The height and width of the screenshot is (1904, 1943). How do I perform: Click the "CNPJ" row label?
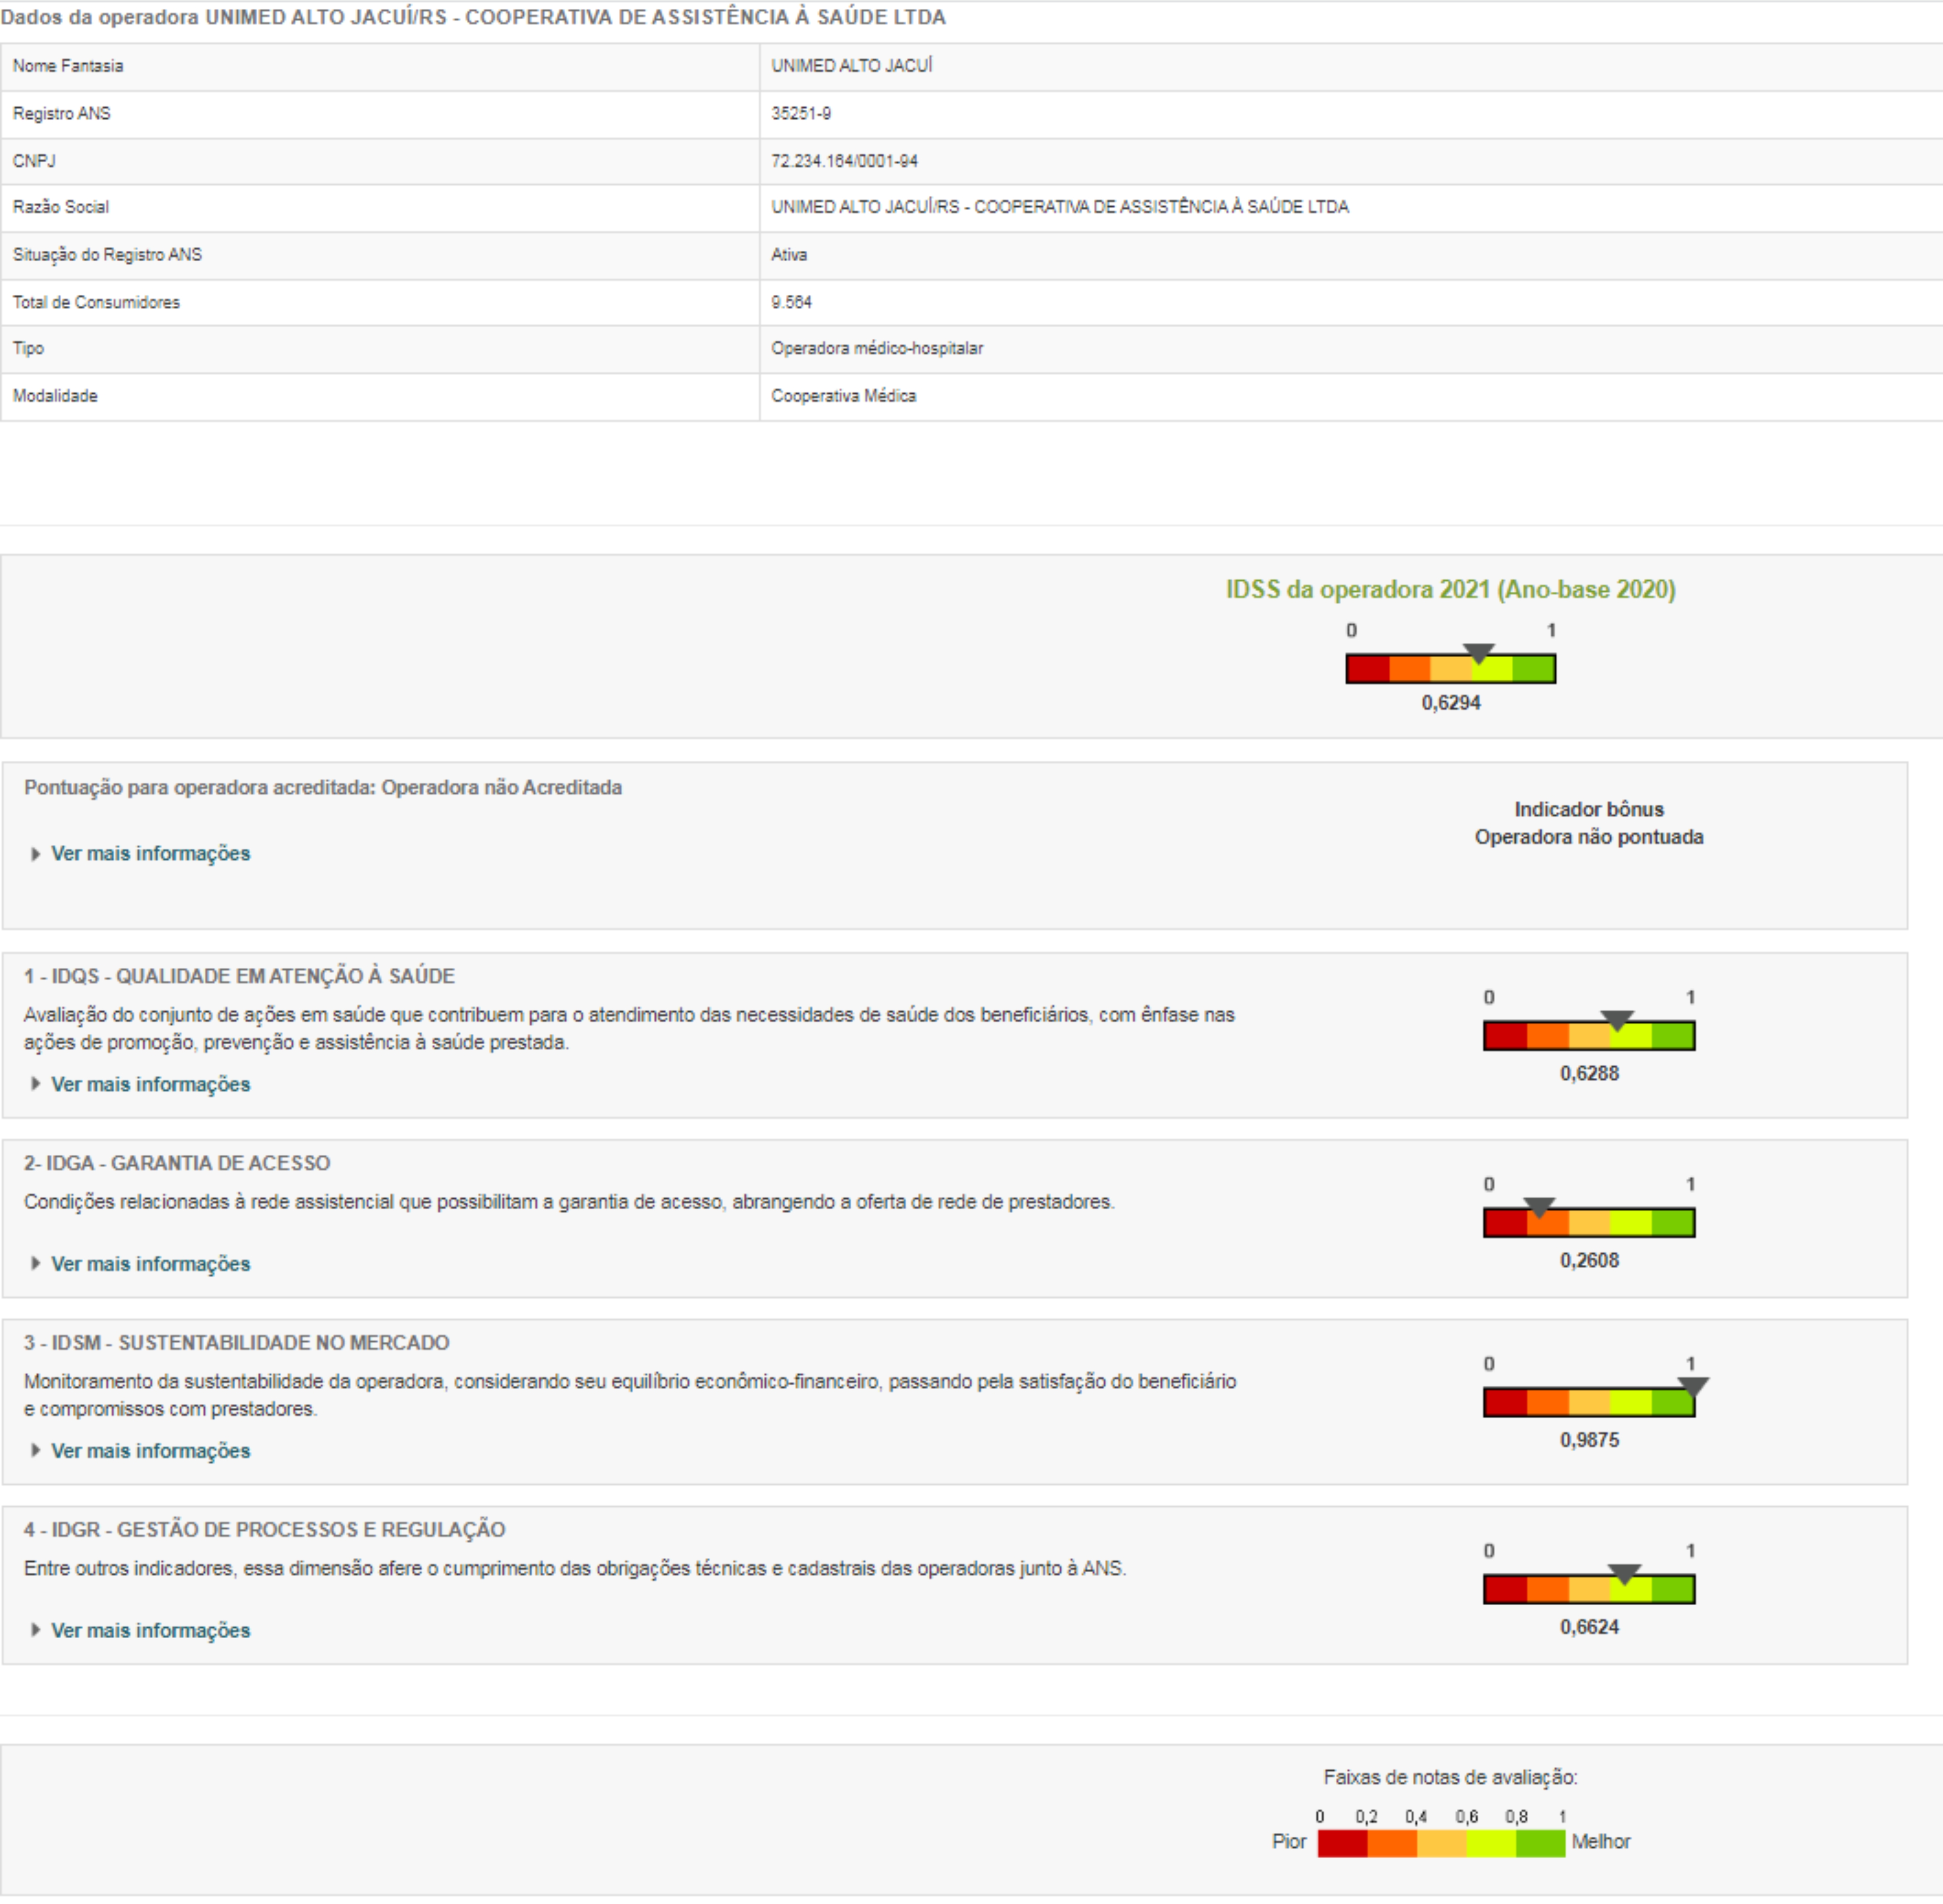tap(34, 161)
